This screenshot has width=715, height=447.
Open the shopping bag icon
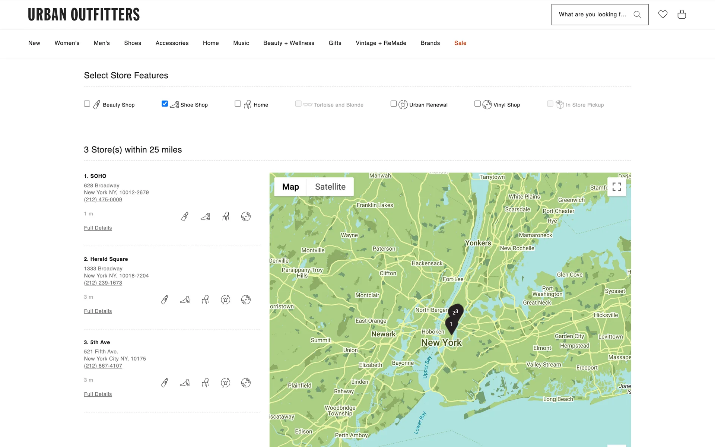tap(681, 14)
